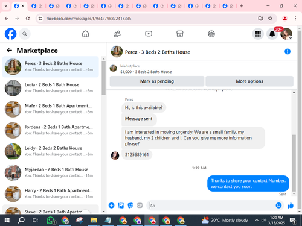Screen dimensions: 302x226
Task: Open Chrome profile icon
Action: (284, 19)
